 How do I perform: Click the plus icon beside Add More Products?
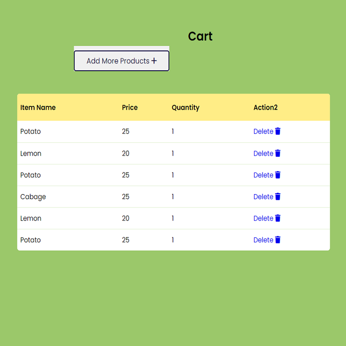coord(154,61)
